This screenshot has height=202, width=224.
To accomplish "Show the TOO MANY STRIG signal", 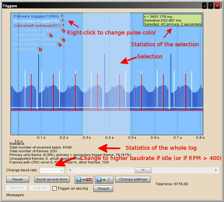I will point(63,40).
